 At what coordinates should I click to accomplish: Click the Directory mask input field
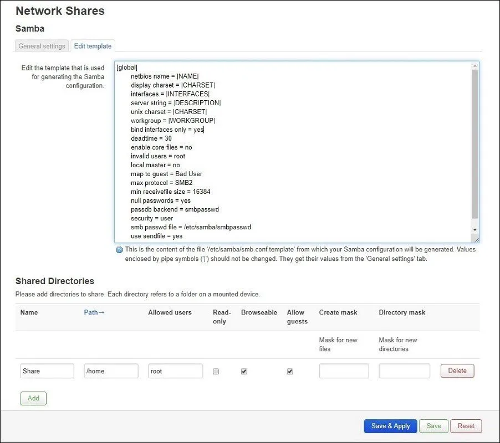point(404,371)
